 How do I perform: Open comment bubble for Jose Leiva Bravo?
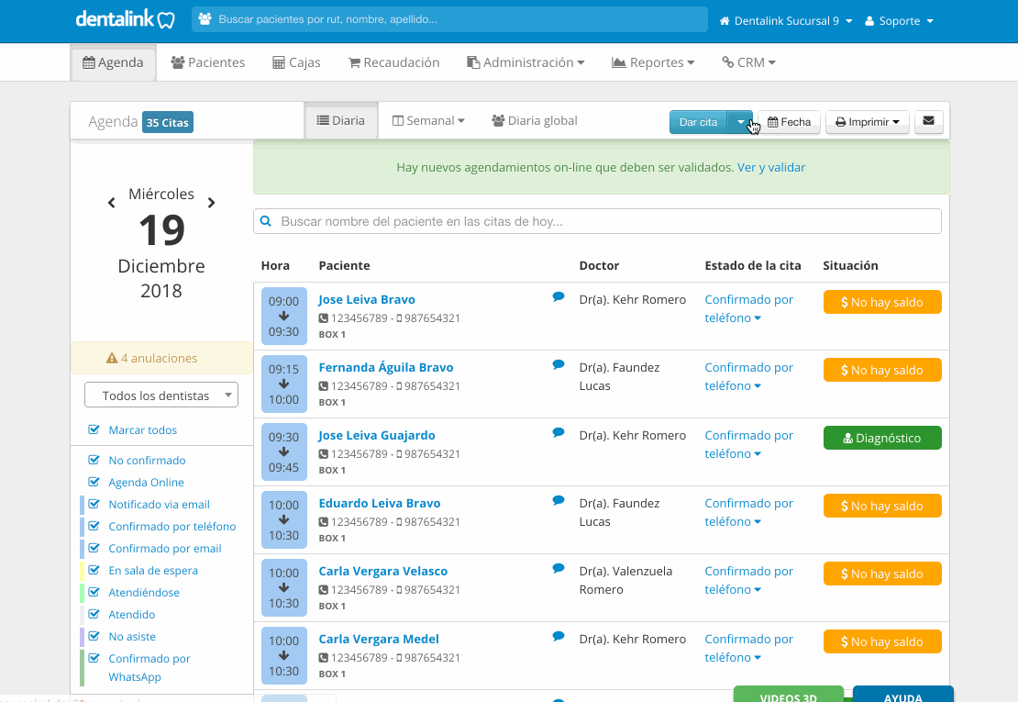point(559,296)
